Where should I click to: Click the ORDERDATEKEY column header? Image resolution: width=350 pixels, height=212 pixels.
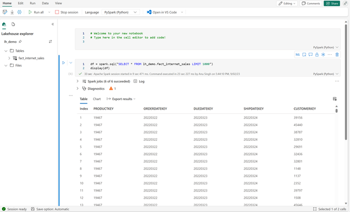click(x=155, y=109)
